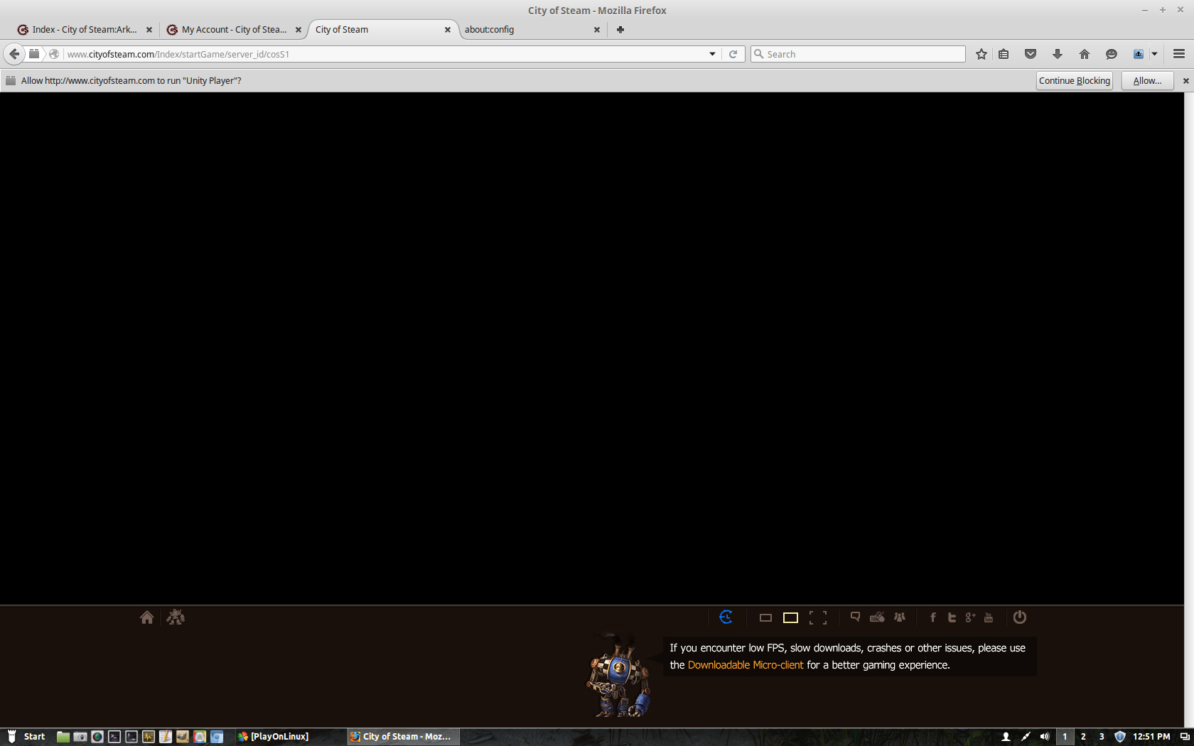Screen dimensions: 1194x746
Task: Dismiss the plugin notification bar
Action: tap(1185, 81)
